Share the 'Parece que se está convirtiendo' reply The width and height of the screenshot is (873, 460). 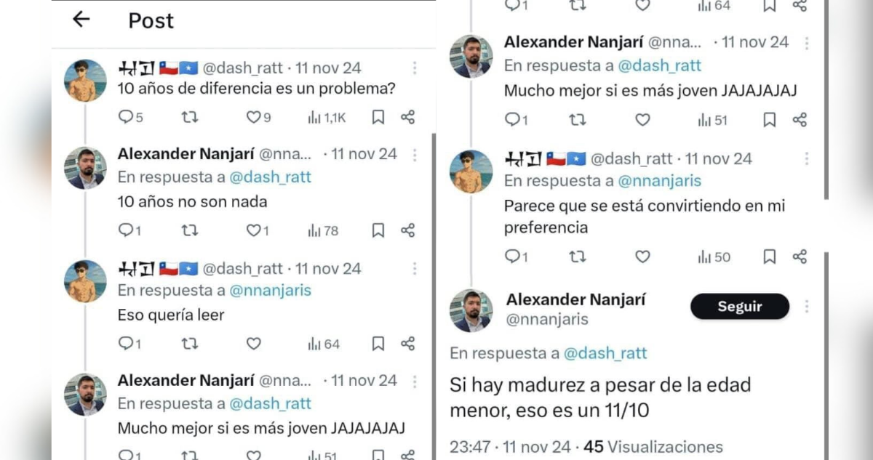(800, 257)
